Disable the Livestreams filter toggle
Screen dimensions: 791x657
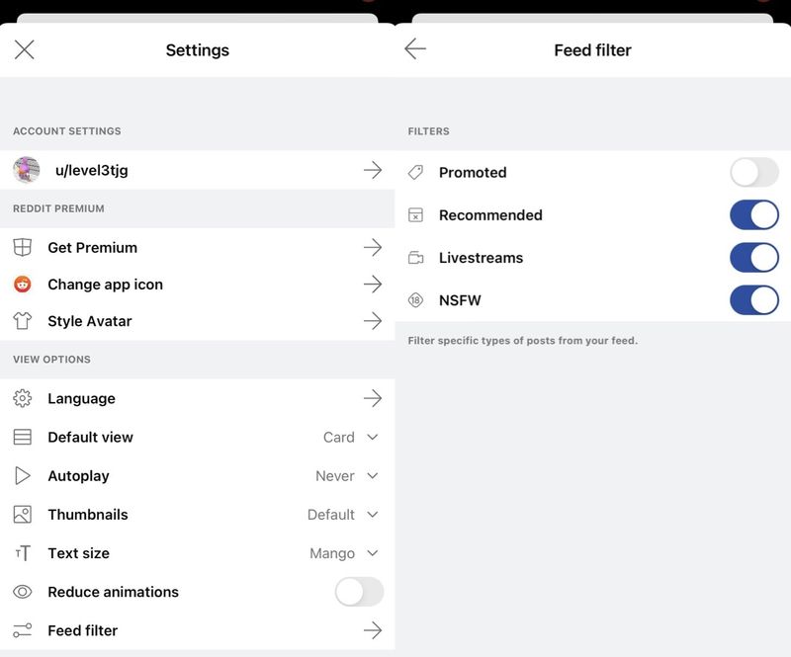[x=754, y=258]
